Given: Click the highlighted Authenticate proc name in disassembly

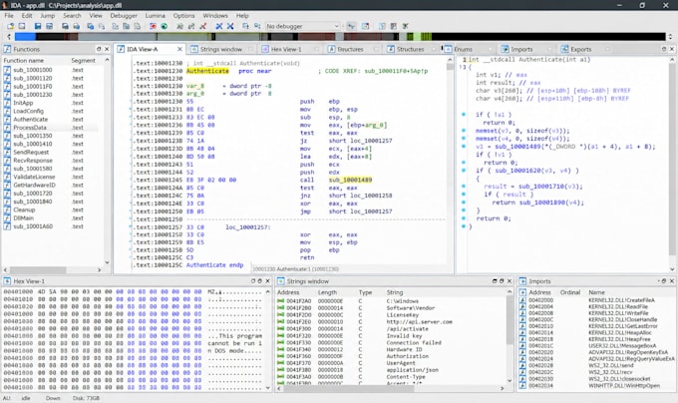Looking at the screenshot, I should (x=207, y=71).
